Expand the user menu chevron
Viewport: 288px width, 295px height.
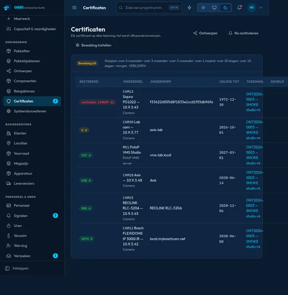261,8
